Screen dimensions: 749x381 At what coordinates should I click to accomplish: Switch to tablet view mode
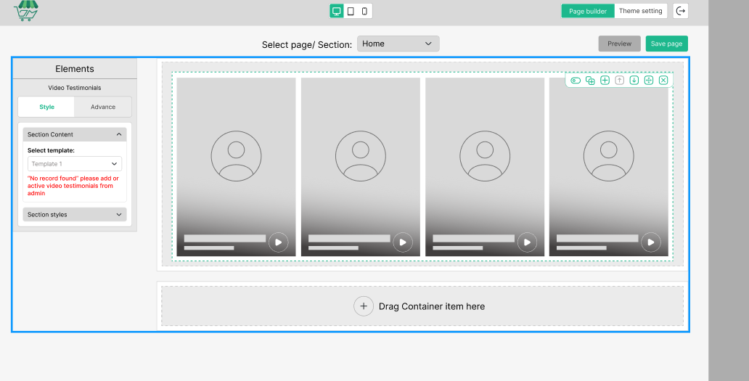coord(351,11)
